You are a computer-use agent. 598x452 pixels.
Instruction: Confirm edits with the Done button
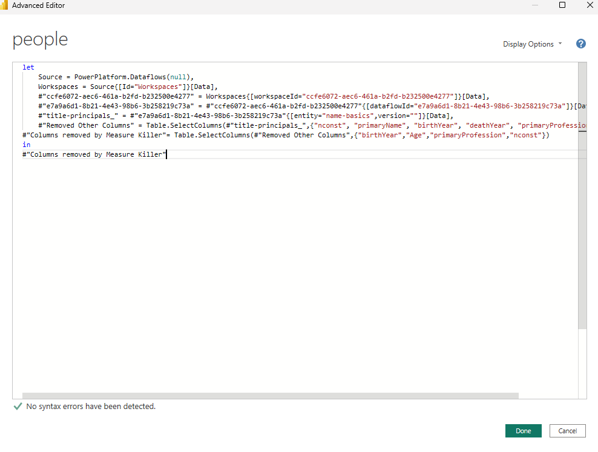point(523,431)
